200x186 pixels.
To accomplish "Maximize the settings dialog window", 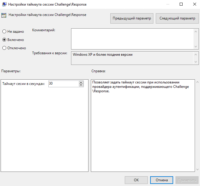I will (x=181, y=4).
